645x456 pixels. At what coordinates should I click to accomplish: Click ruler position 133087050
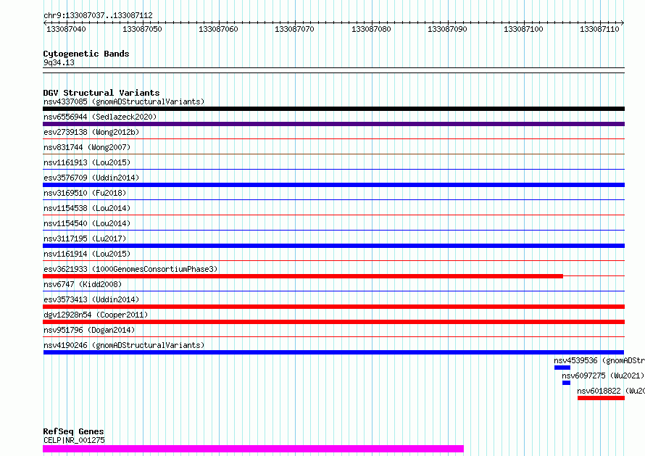(x=142, y=29)
